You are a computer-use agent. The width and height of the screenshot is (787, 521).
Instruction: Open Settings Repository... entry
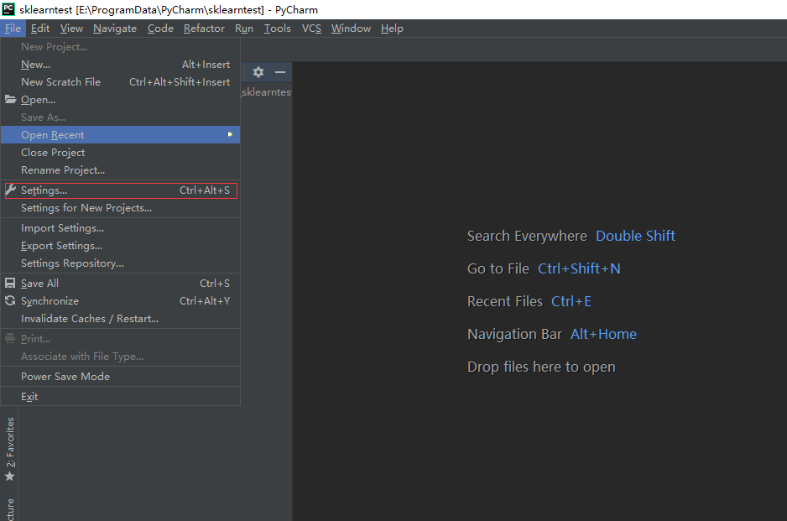click(x=121, y=263)
